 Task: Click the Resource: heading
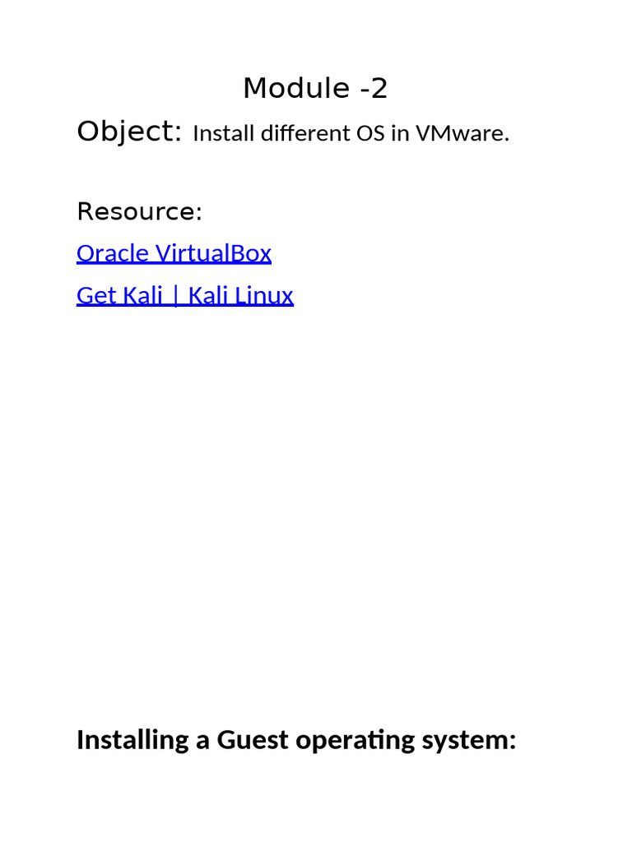140,211
